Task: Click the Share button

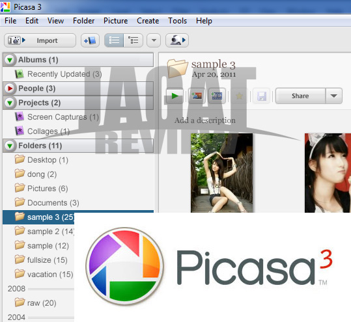Action: (300, 96)
